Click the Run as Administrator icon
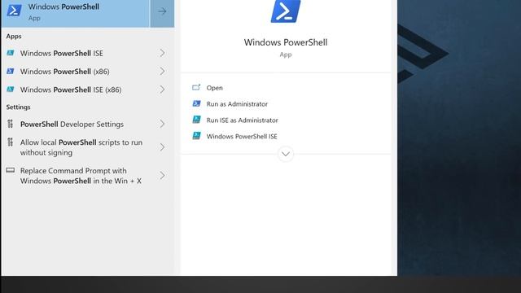This screenshot has width=521, height=293. (196, 103)
